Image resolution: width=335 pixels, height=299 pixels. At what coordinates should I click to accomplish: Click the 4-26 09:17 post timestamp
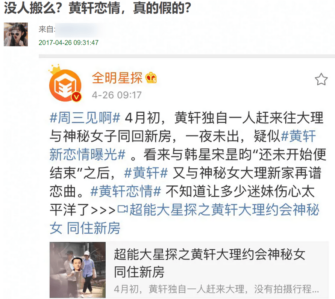(x=117, y=95)
